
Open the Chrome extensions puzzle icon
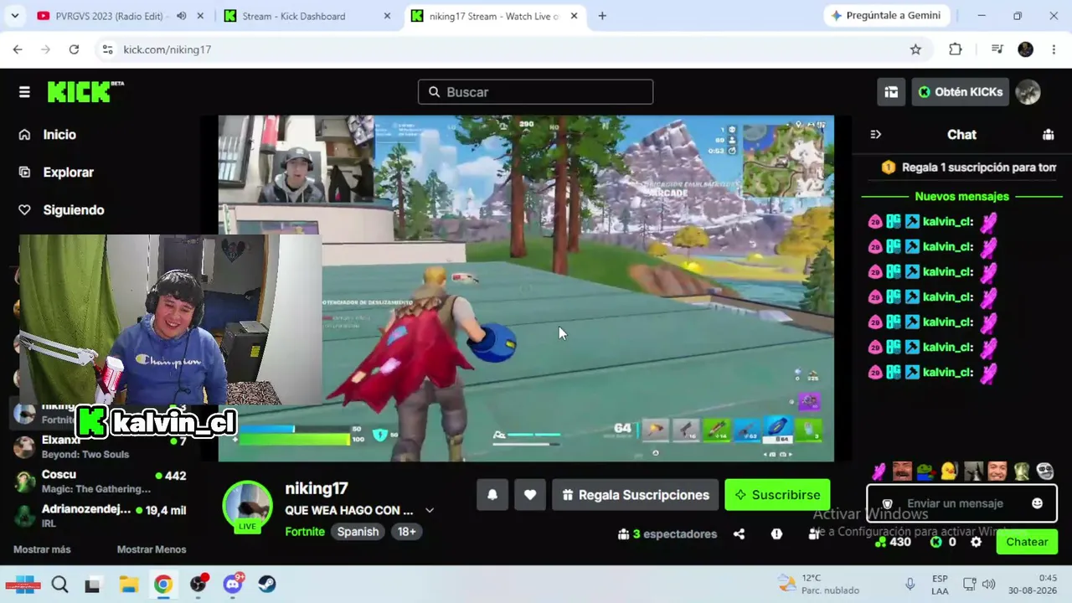click(956, 49)
